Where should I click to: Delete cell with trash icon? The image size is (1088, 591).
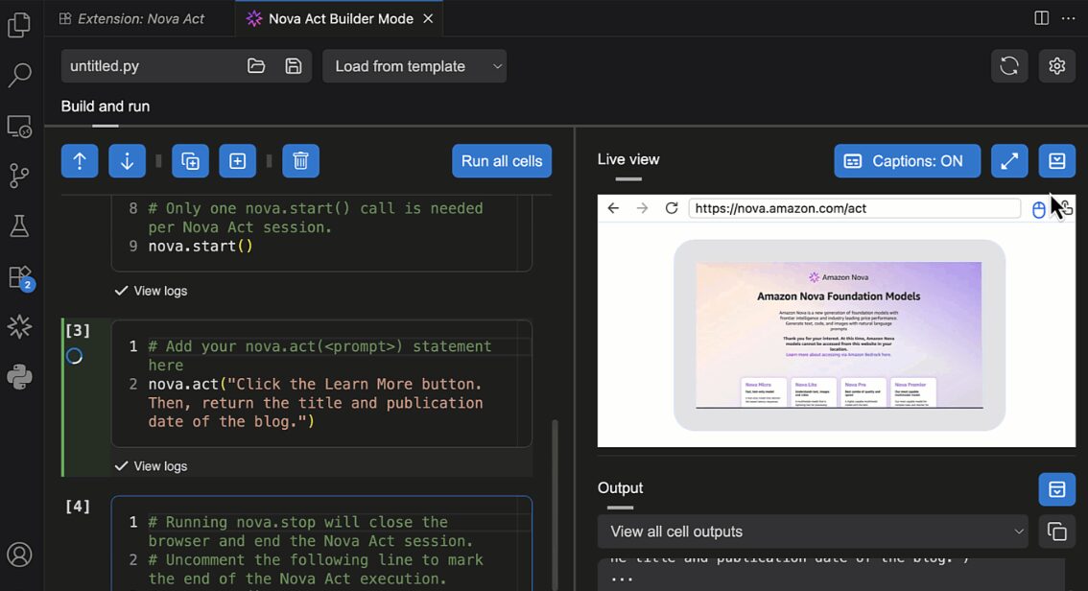[x=300, y=161]
